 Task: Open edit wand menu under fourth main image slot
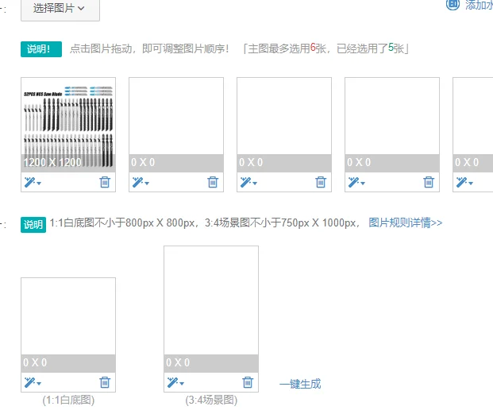(x=356, y=182)
